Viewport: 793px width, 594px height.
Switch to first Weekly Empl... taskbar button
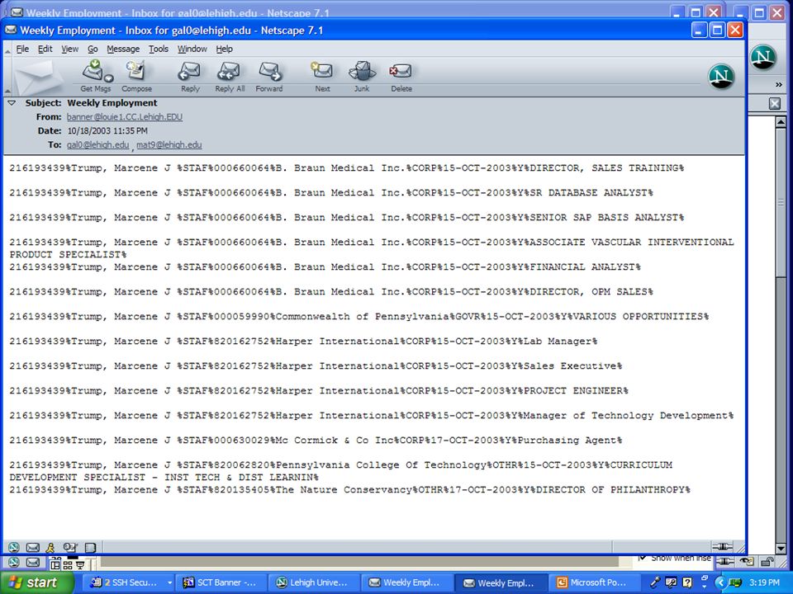click(x=405, y=582)
